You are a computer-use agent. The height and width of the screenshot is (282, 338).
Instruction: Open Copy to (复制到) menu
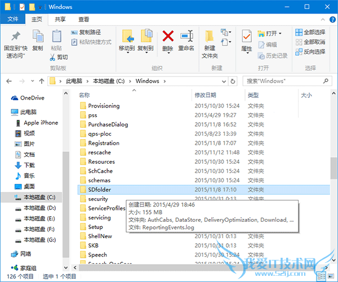point(146,41)
